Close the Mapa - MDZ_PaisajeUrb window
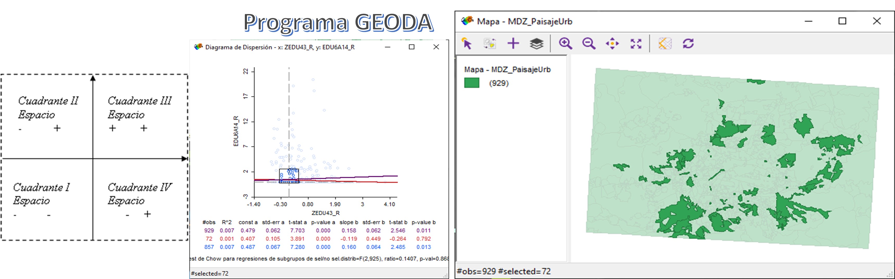The image size is (895, 279). click(877, 21)
